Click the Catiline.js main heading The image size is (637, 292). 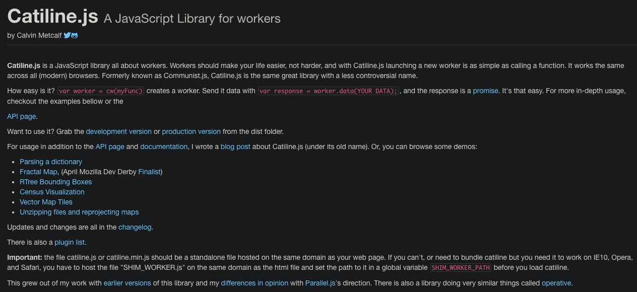pyautogui.click(x=53, y=17)
